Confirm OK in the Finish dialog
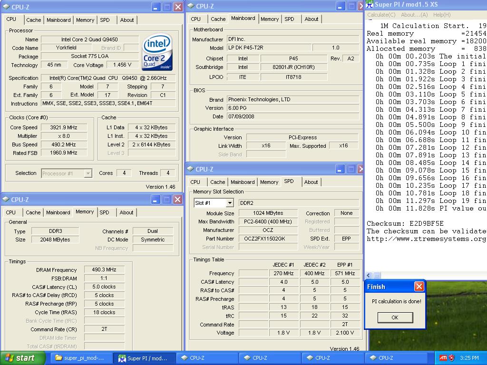 (395, 317)
